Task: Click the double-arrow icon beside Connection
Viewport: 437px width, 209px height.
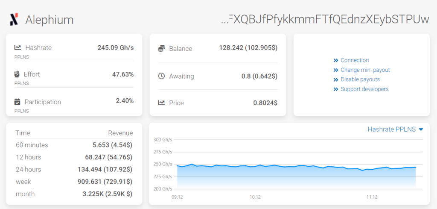Action: [336, 60]
